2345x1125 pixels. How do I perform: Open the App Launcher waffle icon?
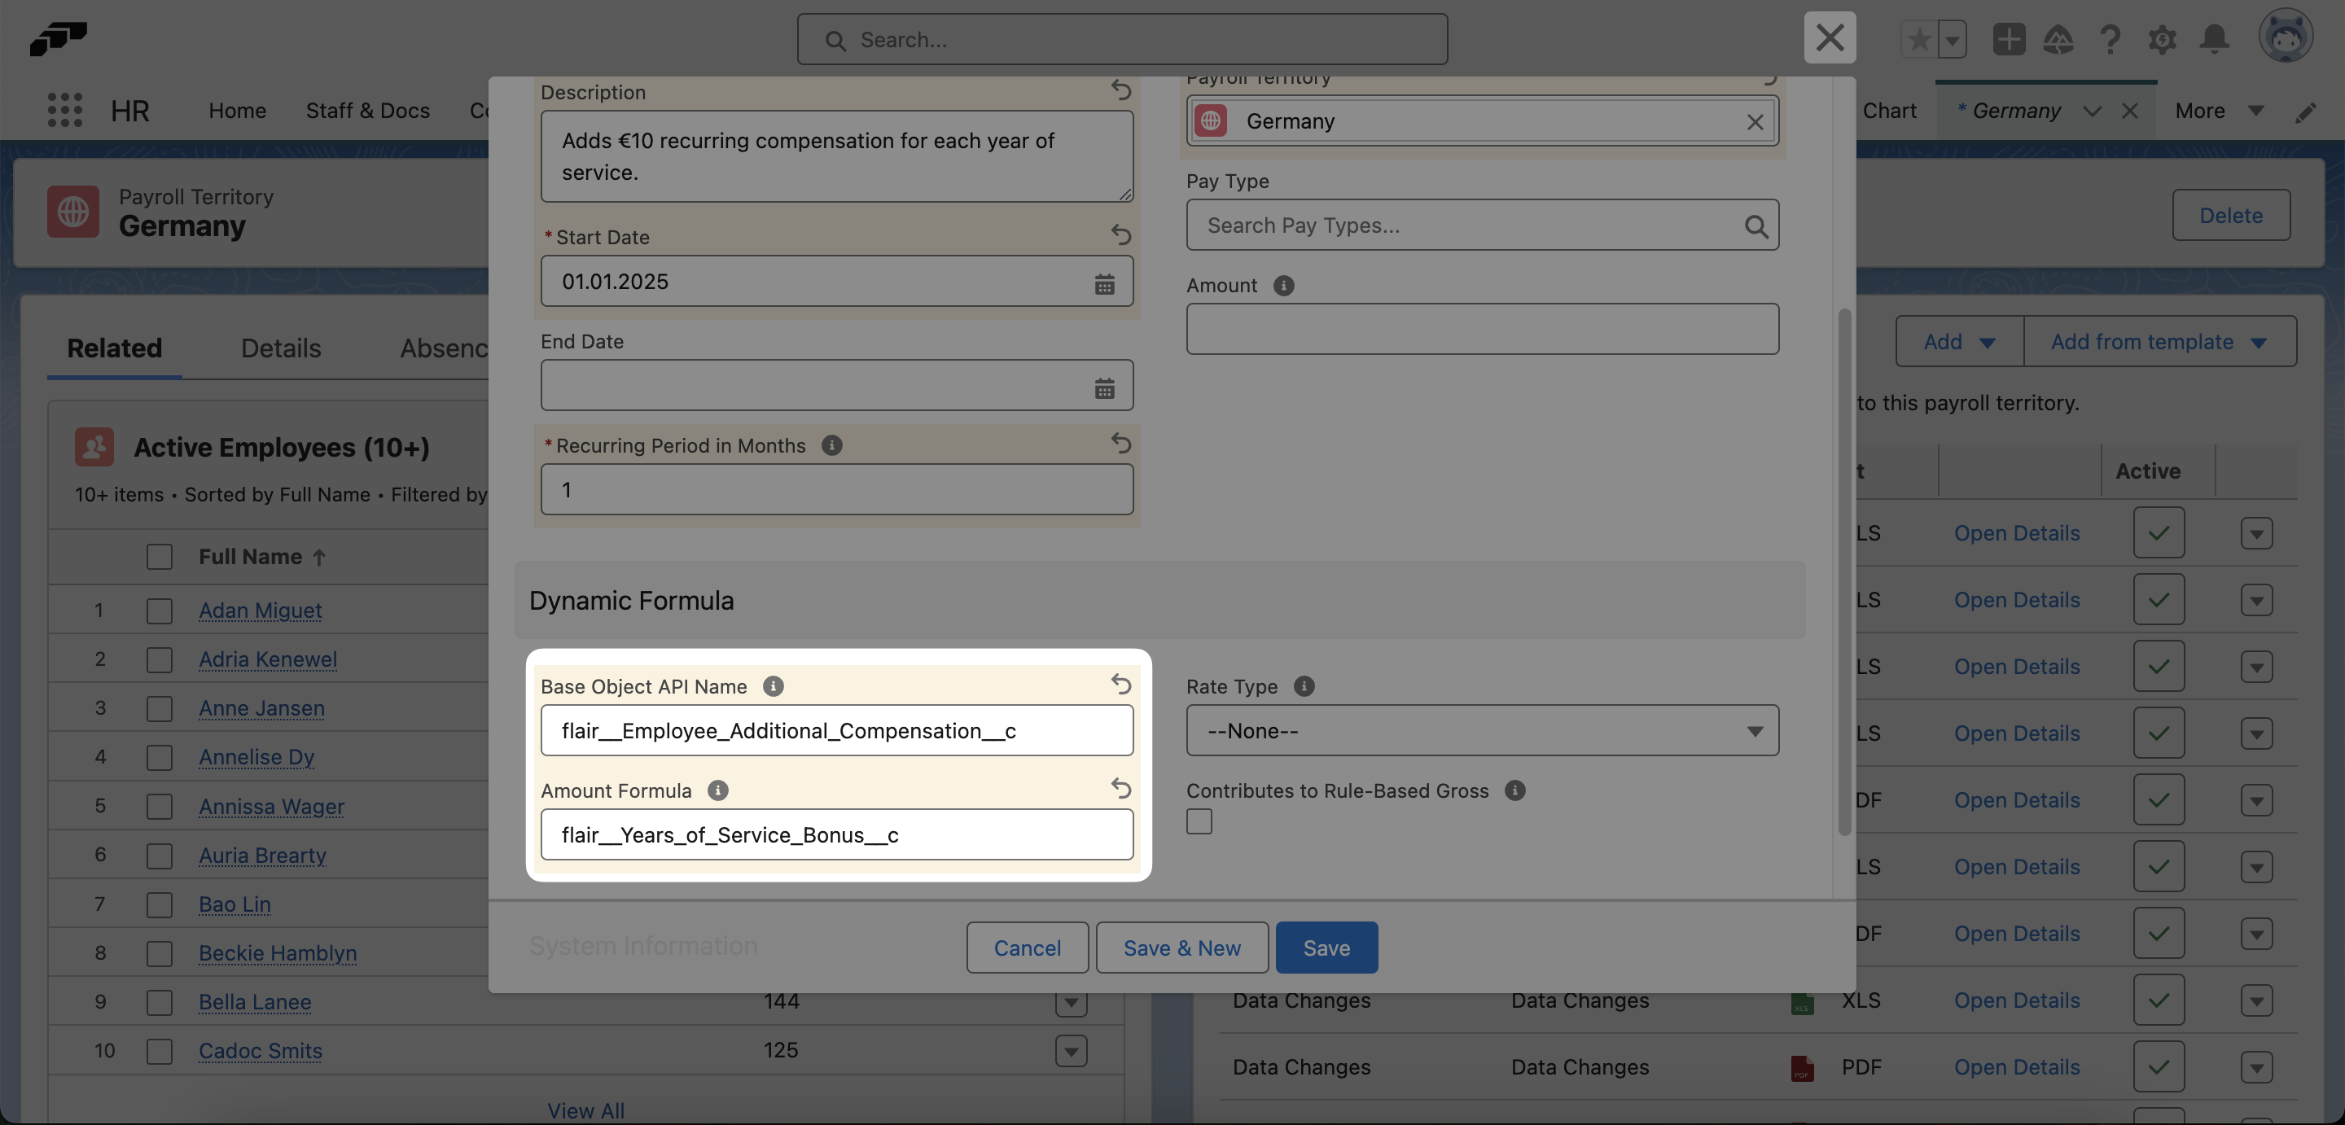pyautogui.click(x=64, y=110)
